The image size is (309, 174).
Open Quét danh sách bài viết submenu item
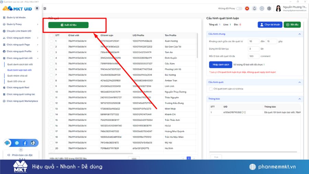point(20,64)
